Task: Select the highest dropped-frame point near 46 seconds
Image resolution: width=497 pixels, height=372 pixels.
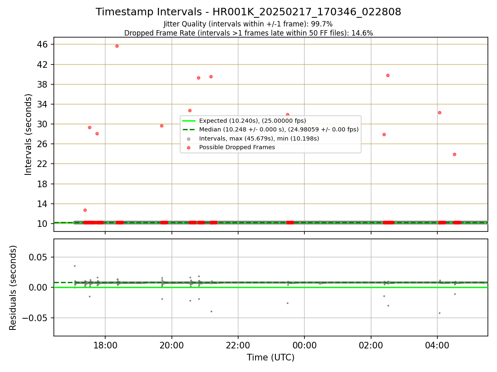Action: pyautogui.click(x=117, y=46)
